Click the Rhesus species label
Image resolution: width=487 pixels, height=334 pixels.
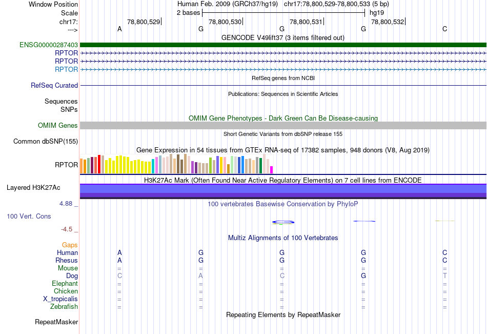67,260
